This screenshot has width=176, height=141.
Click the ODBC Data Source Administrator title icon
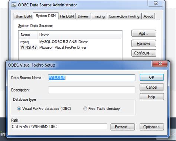(14, 5)
